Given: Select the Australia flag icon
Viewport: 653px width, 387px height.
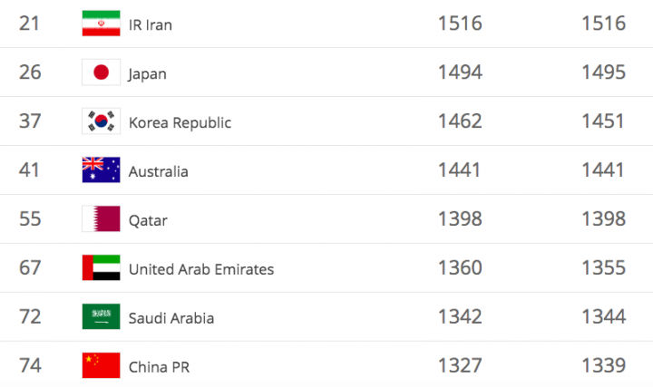Looking at the screenshot, I should tap(101, 170).
